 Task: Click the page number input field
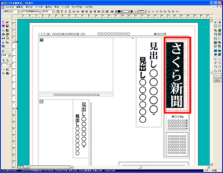pos(5,65)
